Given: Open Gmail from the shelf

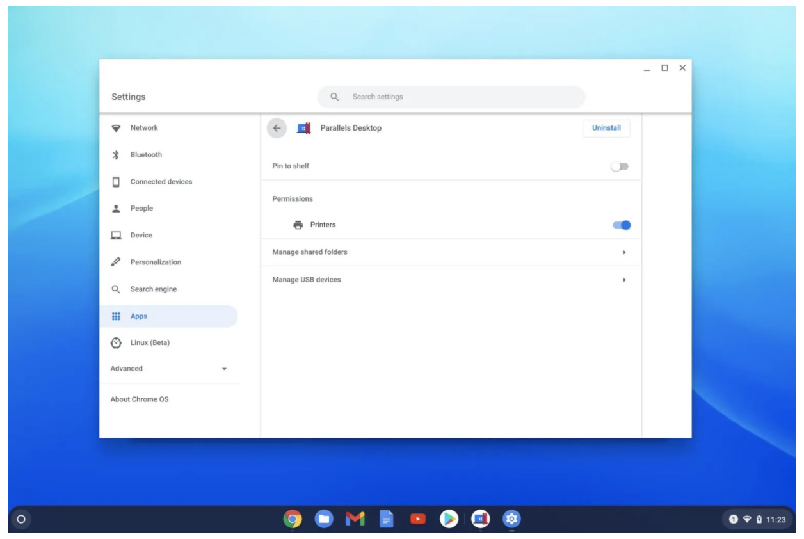Looking at the screenshot, I should [357, 519].
